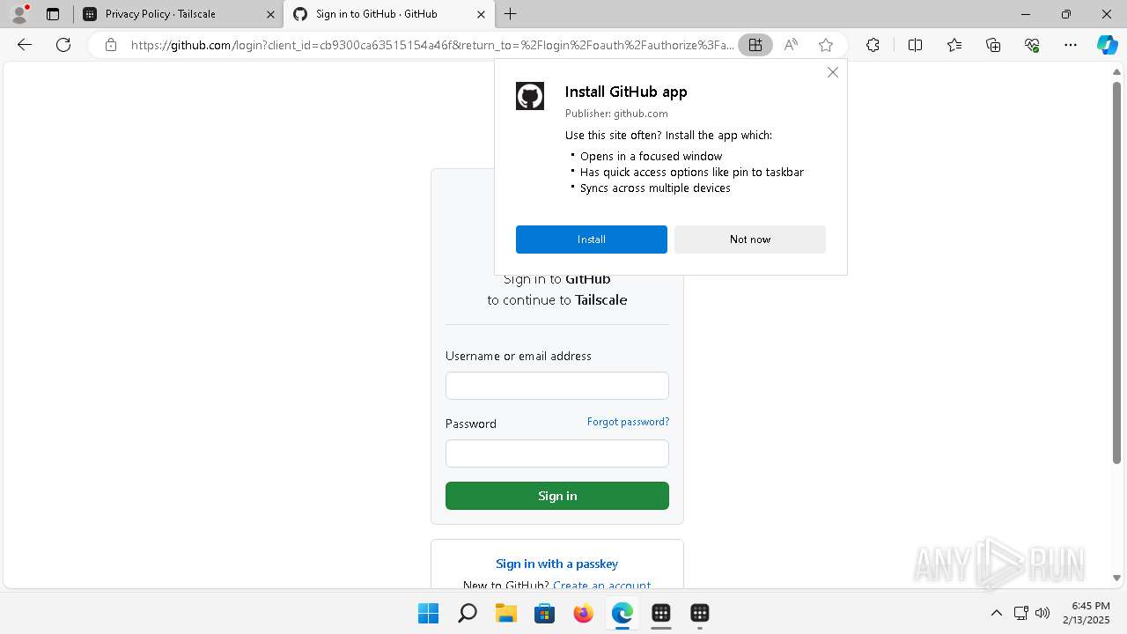1127x634 pixels.
Task: Enable split screen view
Action: pos(915,45)
